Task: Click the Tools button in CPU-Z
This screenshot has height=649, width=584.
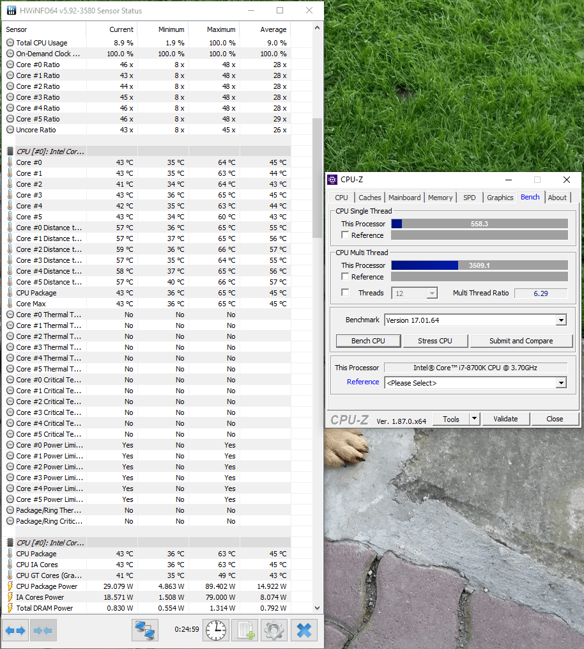Action: [451, 419]
